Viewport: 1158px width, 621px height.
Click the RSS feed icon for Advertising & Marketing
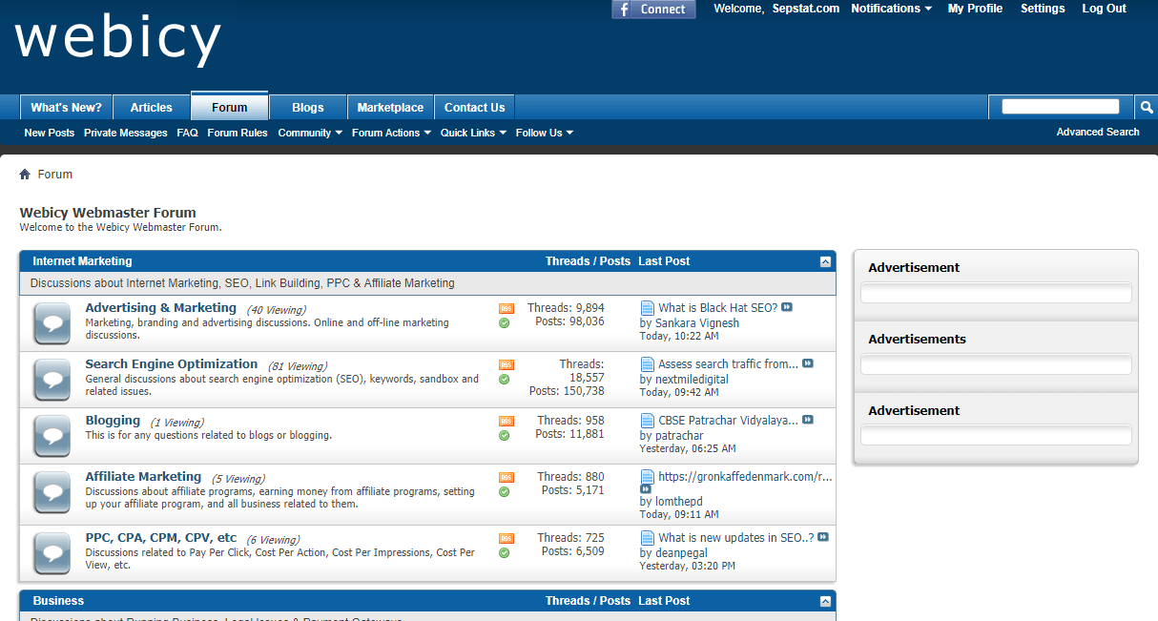tap(506, 308)
